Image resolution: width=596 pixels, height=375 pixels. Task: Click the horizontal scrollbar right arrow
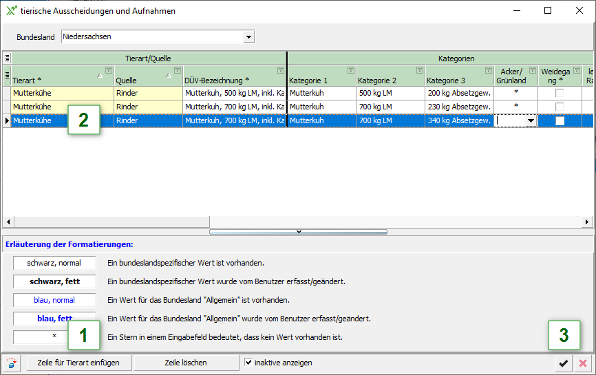tap(587, 222)
